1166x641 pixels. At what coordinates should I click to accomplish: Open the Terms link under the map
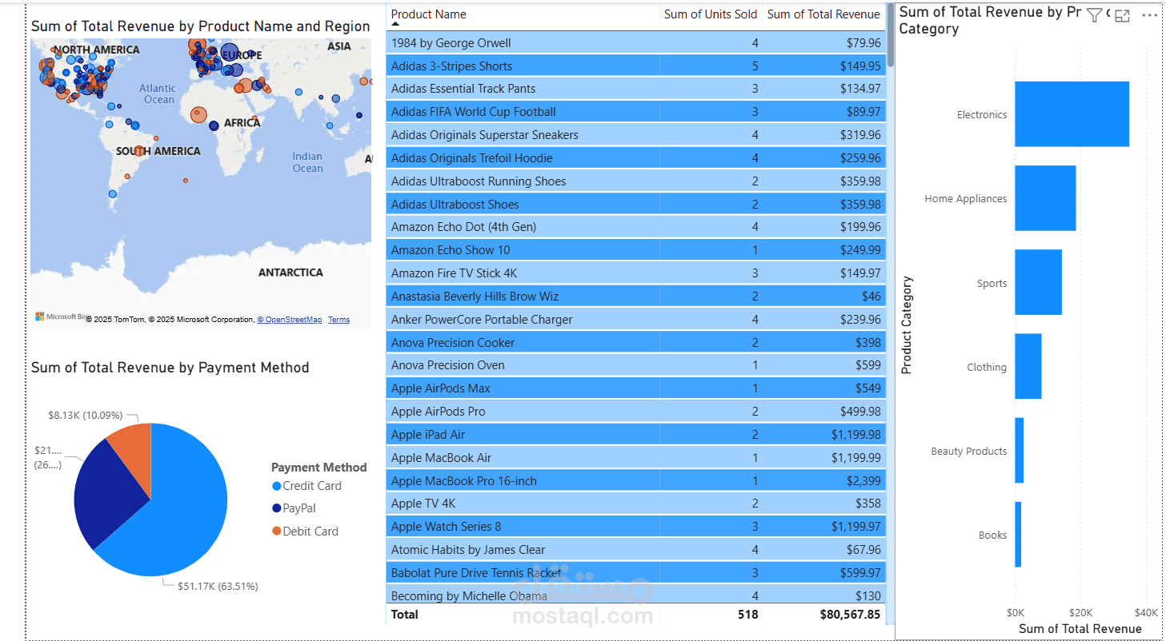[339, 320]
